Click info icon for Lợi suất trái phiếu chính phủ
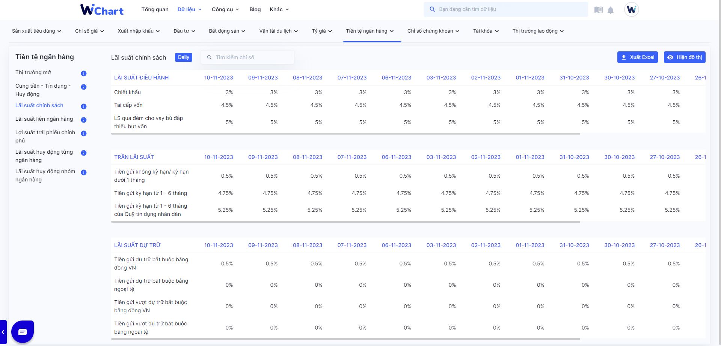Screen dimensions: 721x346 click(x=84, y=133)
